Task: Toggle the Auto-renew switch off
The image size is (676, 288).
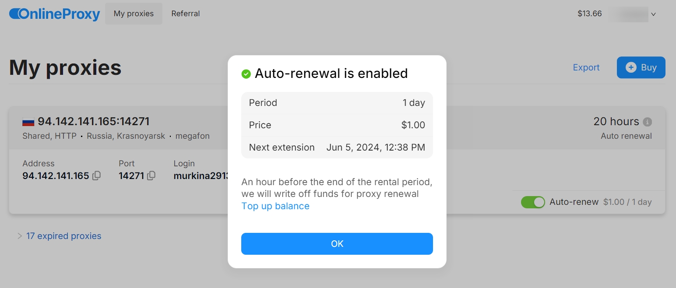Action: [x=533, y=202]
